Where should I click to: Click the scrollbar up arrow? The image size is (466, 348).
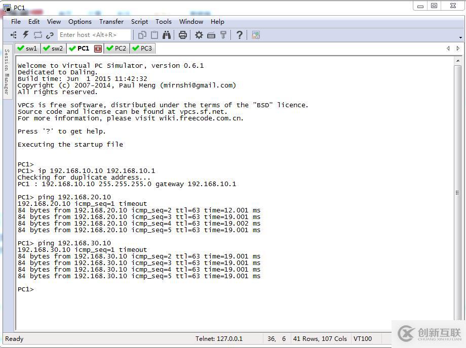pyautogui.click(x=458, y=61)
